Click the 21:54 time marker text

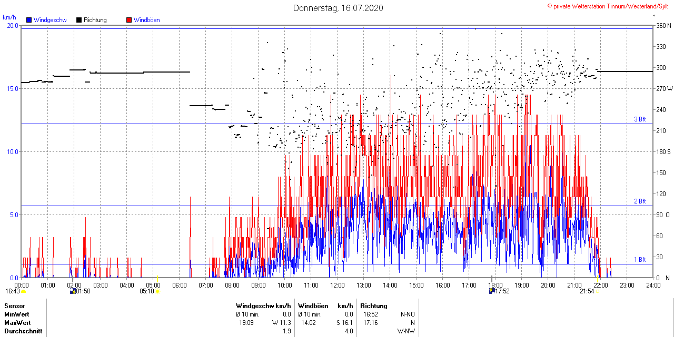587,291
